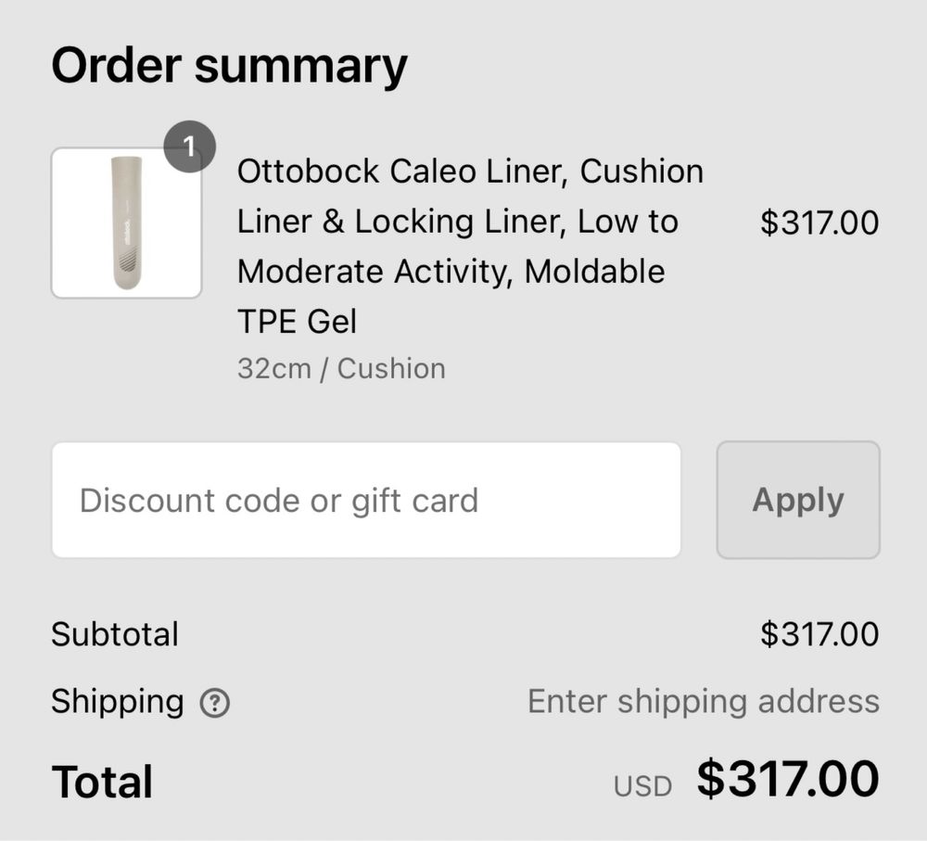Click the quantity badge showing 1

pyautogui.click(x=189, y=147)
